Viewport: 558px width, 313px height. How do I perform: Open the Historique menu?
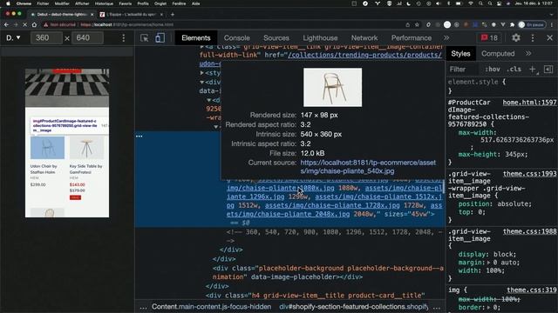click(x=104, y=3)
